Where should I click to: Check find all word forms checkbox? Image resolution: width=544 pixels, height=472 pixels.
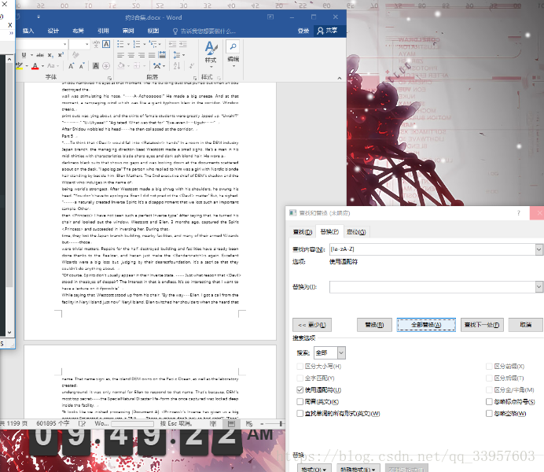(300, 413)
